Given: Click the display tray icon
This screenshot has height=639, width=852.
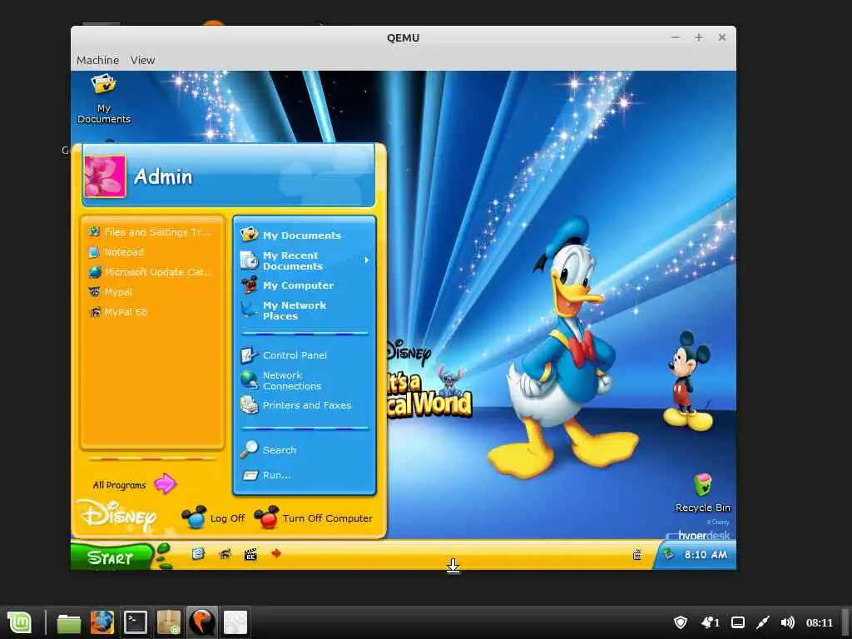Looking at the screenshot, I should coord(737,622).
